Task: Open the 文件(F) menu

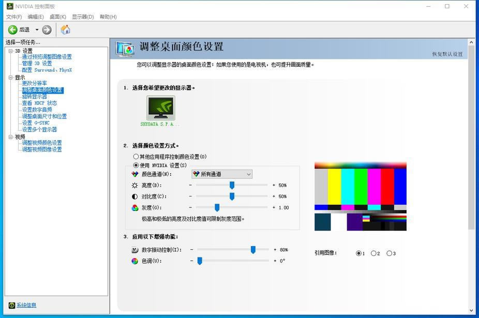Action: point(14,17)
